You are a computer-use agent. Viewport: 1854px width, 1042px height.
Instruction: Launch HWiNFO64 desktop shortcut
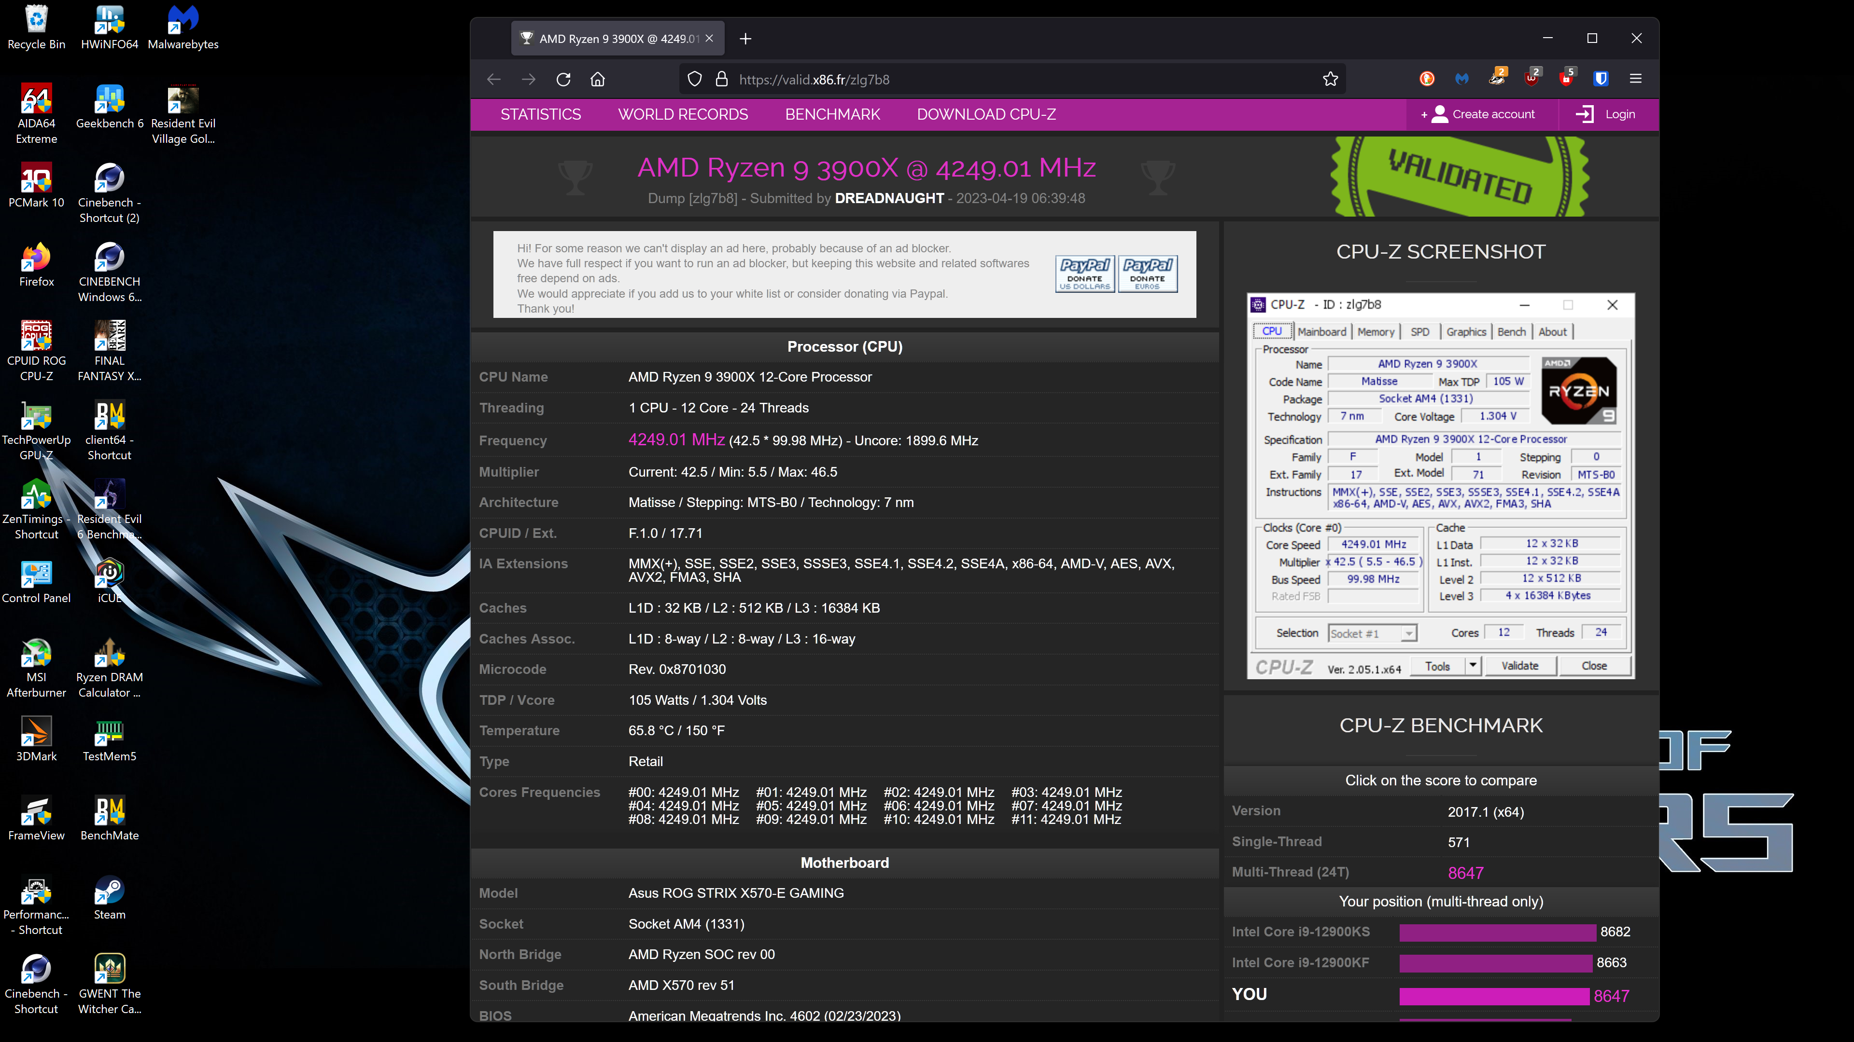tap(110, 27)
